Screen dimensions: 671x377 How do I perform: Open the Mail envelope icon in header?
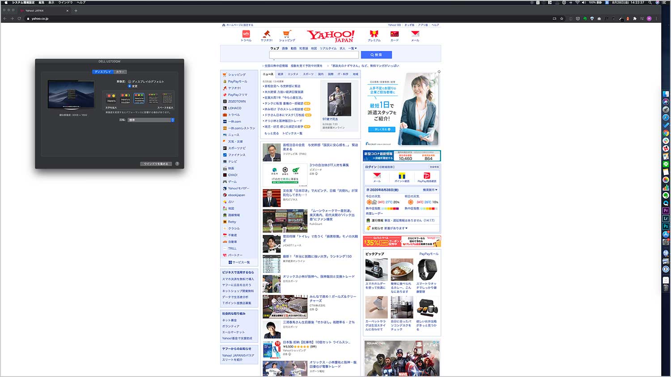[415, 34]
